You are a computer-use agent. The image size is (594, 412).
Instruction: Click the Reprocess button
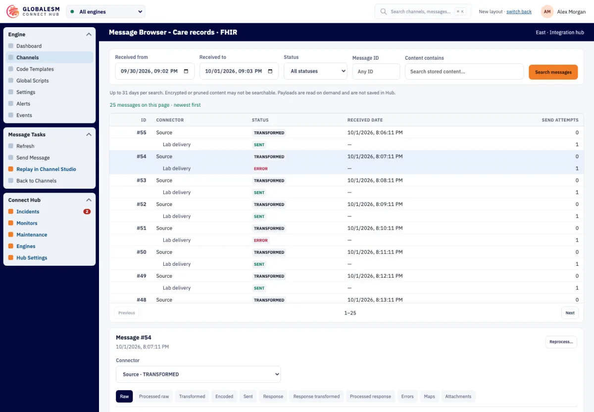561,342
